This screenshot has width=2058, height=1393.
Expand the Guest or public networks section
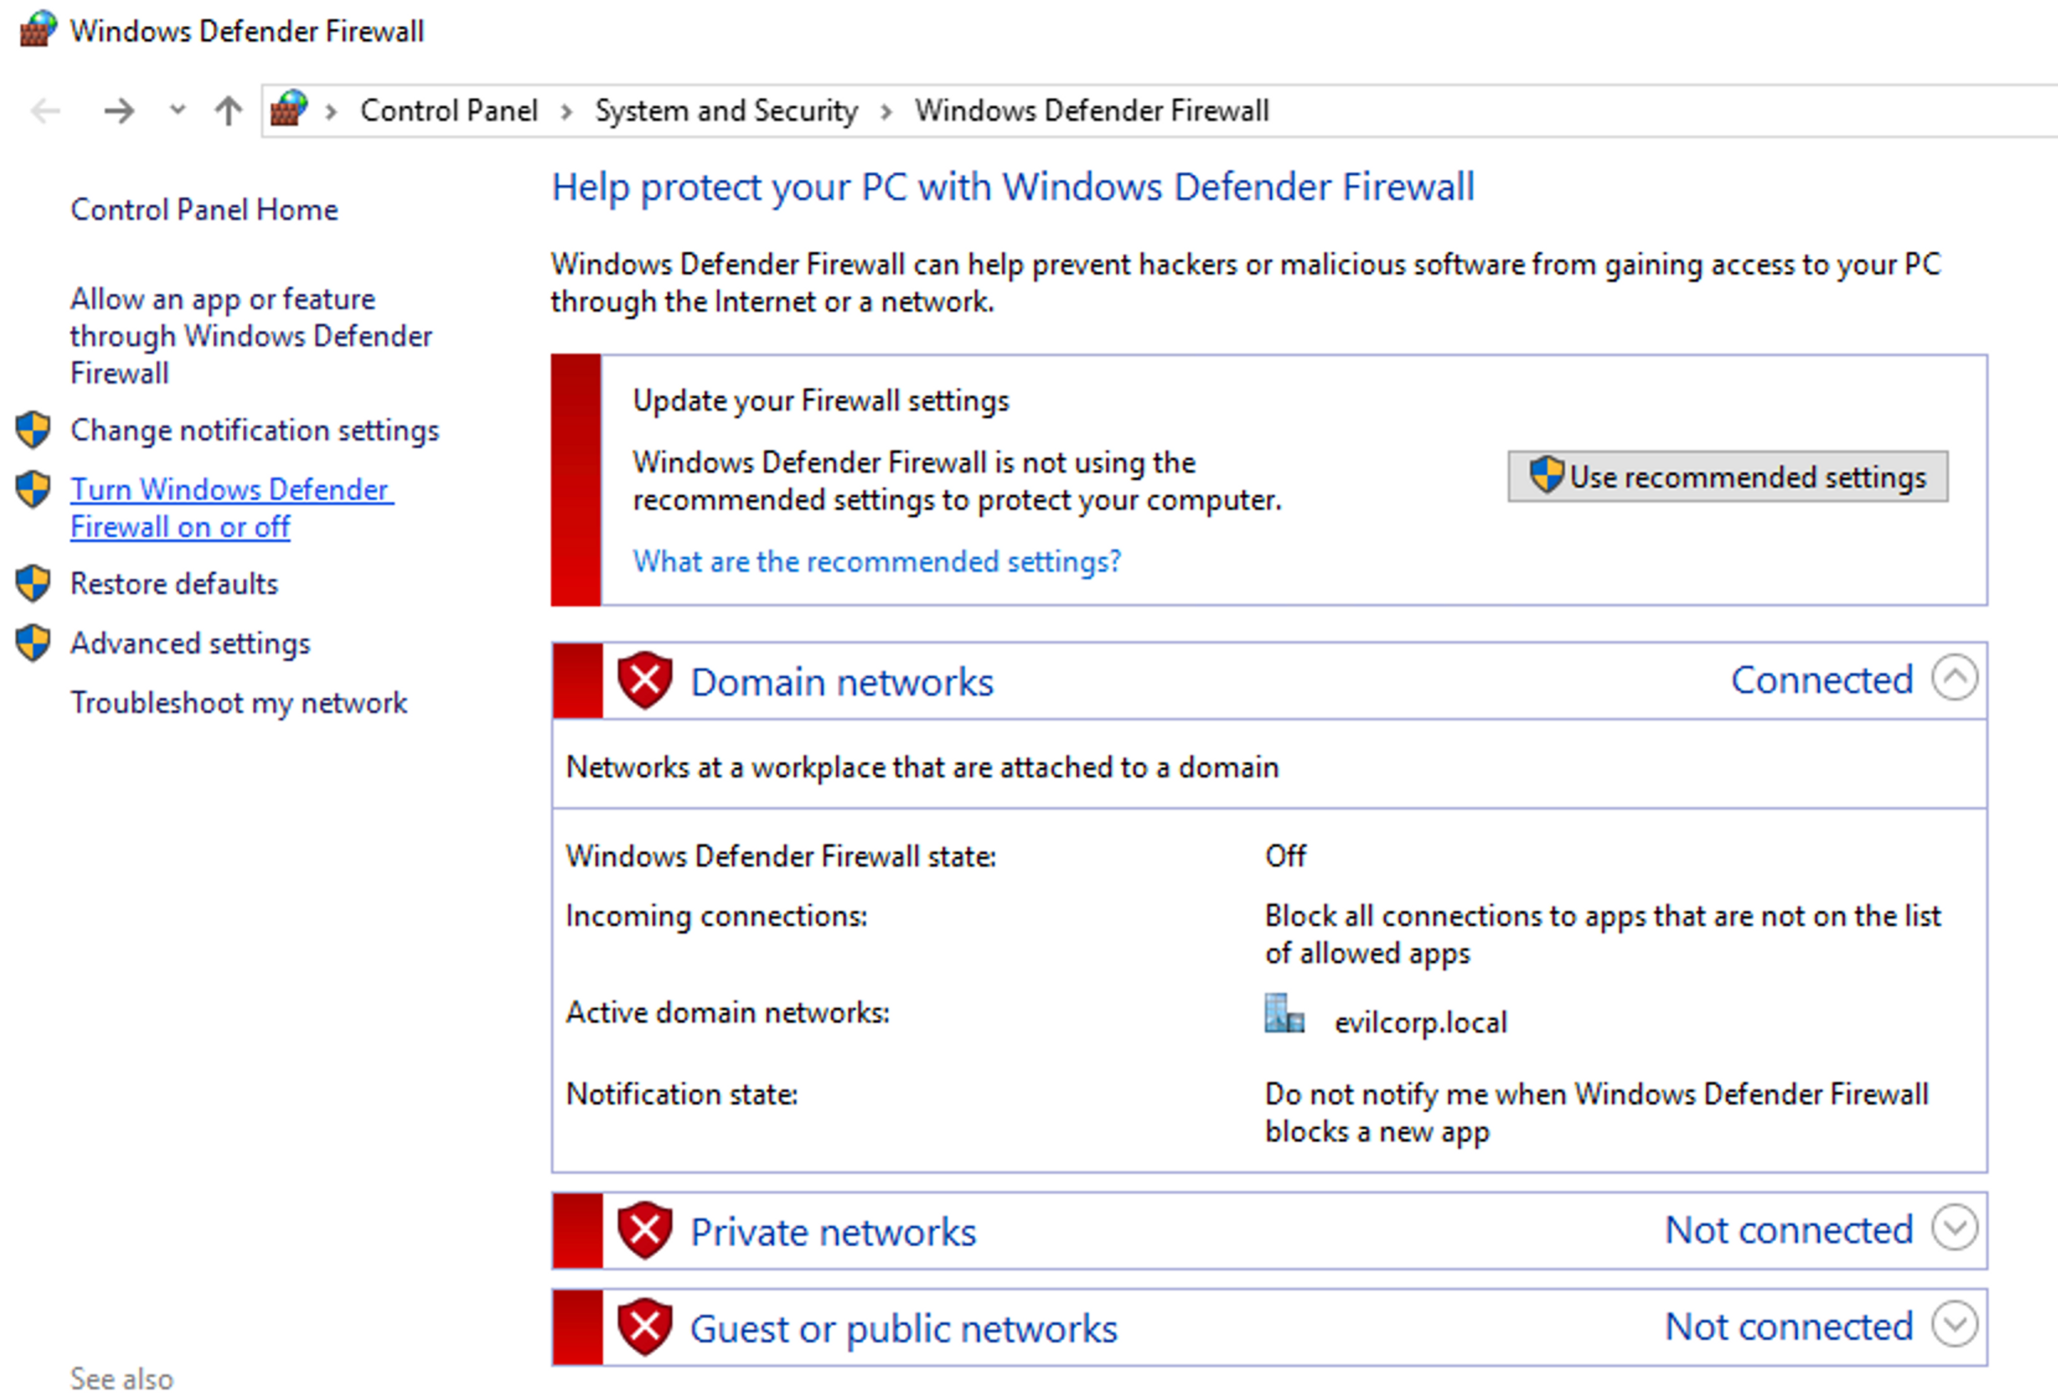pos(1955,1325)
